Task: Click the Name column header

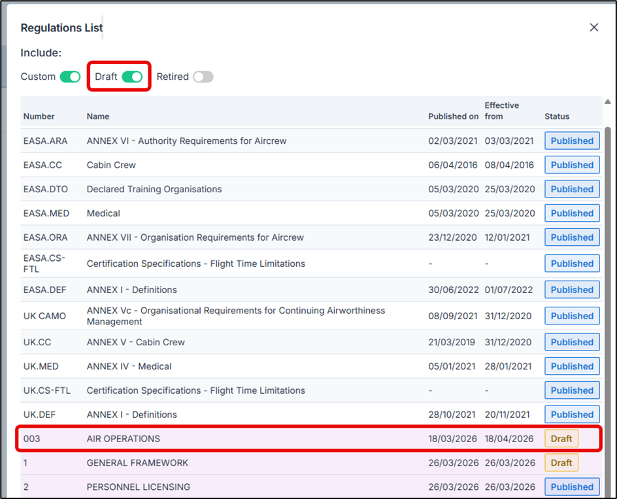Action: pyautogui.click(x=98, y=116)
